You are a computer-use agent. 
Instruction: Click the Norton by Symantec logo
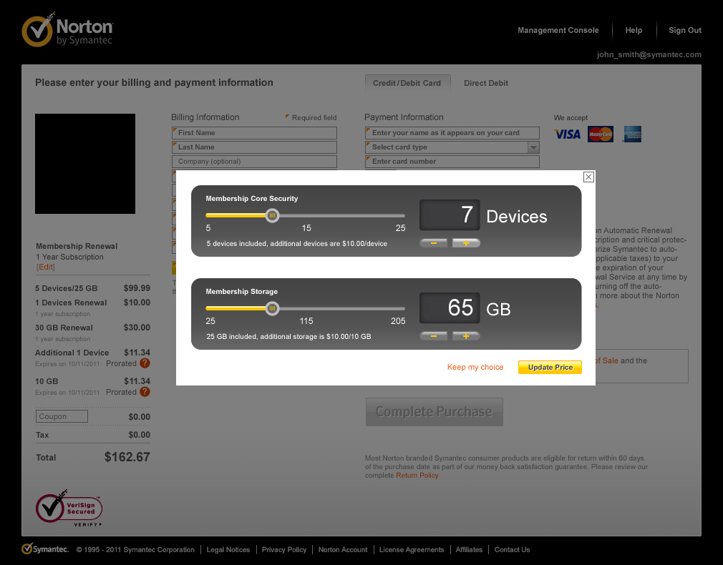(68, 30)
